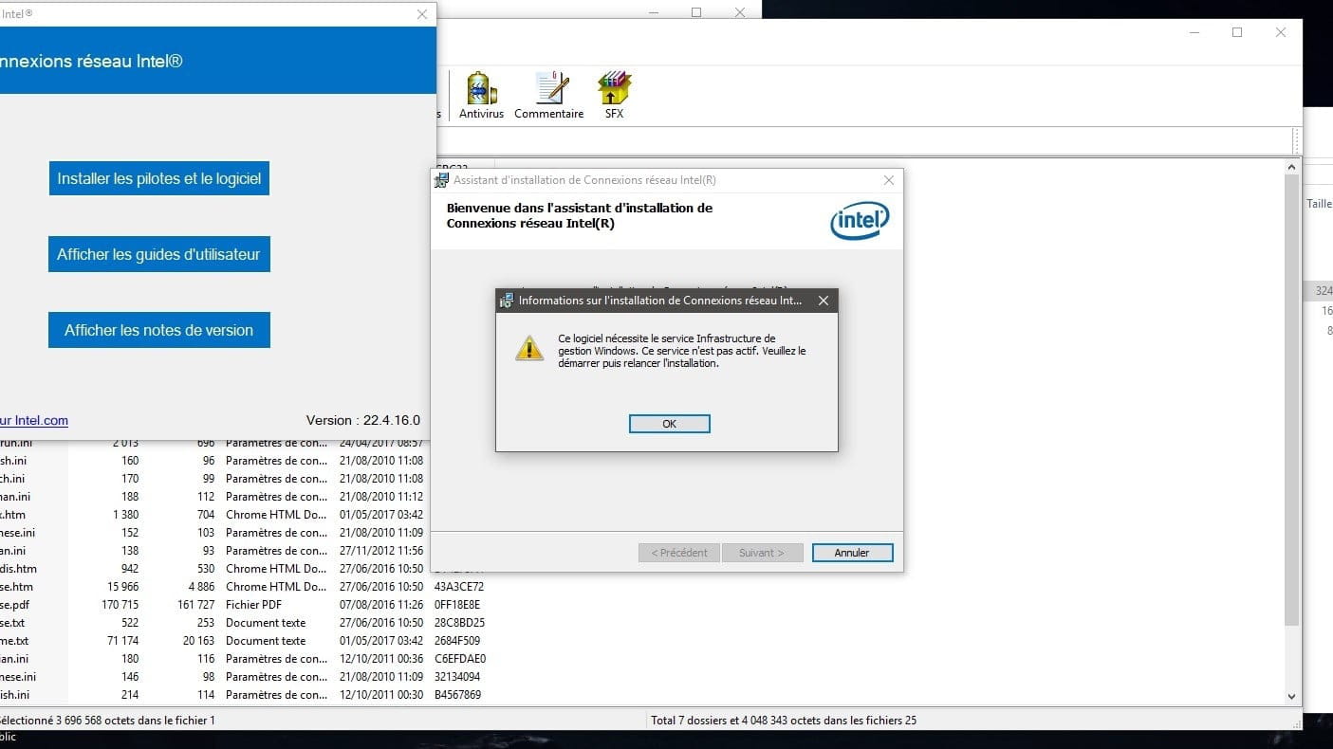Viewport: 1333px width, 749px height.
Task: Click the compressed size '20 163'
Action: coord(199,641)
